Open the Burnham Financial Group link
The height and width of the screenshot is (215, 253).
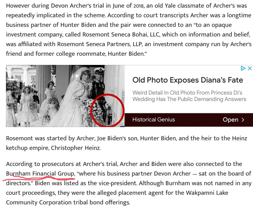(x=40, y=174)
